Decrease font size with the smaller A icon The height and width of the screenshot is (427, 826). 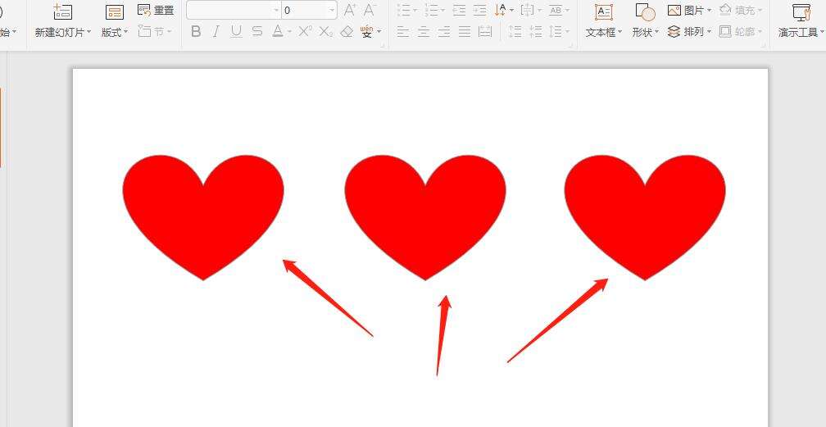click(370, 10)
